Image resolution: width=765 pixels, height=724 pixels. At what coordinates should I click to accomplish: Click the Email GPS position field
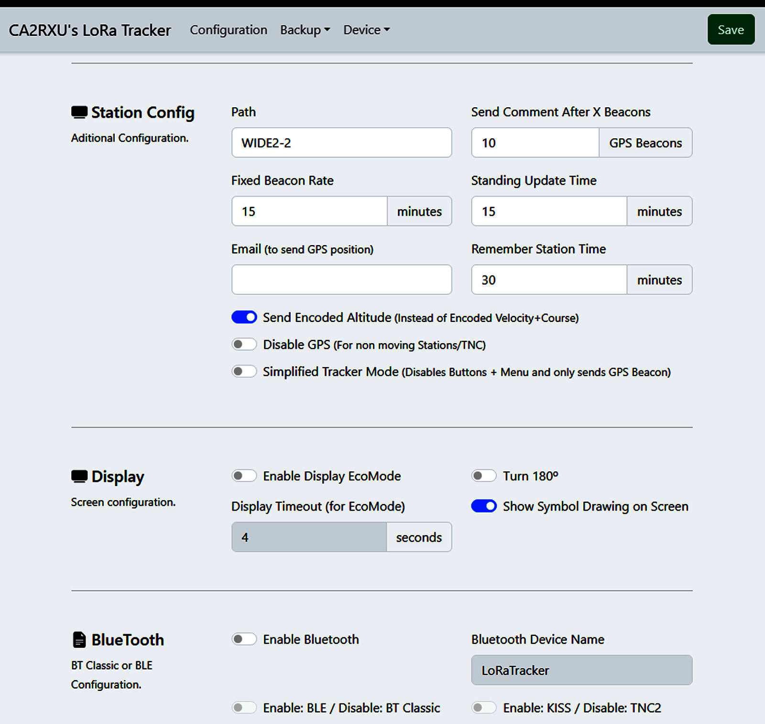pos(341,279)
